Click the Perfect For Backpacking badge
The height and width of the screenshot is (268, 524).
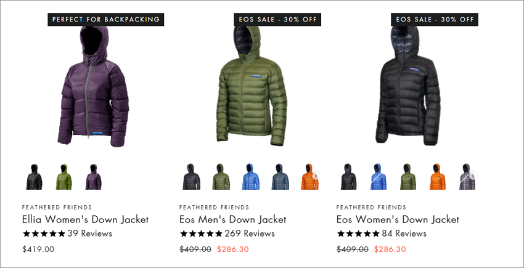click(106, 19)
